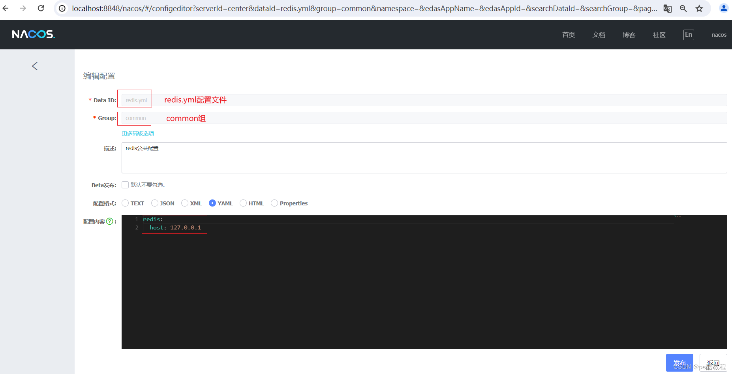The height and width of the screenshot is (374, 732).
Task: Go back with the browser back arrow
Action: [6, 8]
